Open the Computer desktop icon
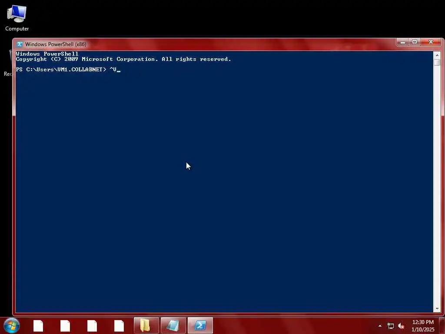The height and width of the screenshot is (334, 445). point(17,18)
